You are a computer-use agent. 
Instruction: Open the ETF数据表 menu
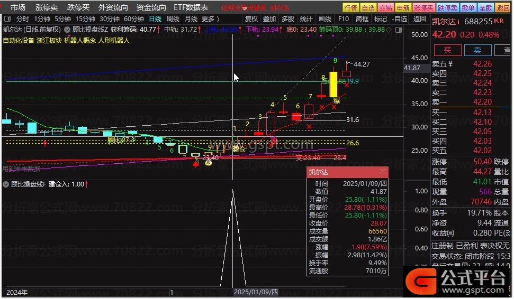[x=191, y=7]
